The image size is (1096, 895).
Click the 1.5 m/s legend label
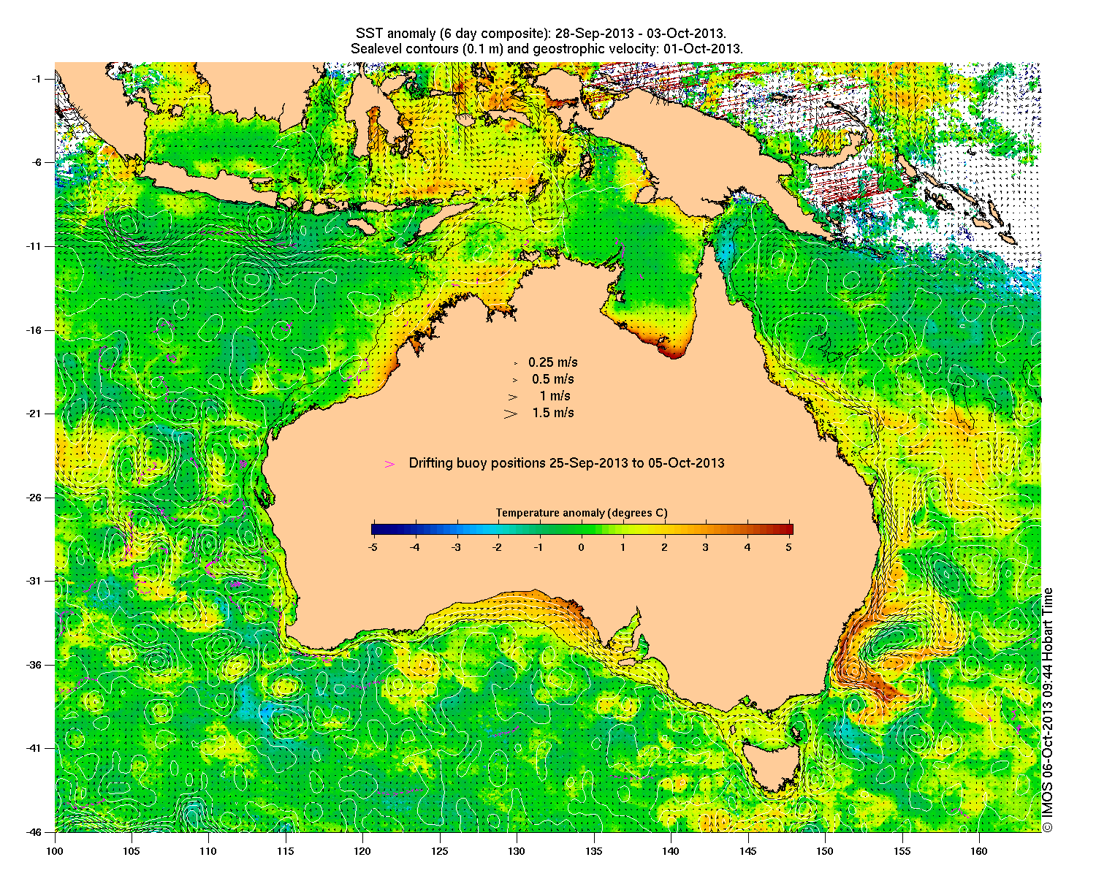(553, 413)
